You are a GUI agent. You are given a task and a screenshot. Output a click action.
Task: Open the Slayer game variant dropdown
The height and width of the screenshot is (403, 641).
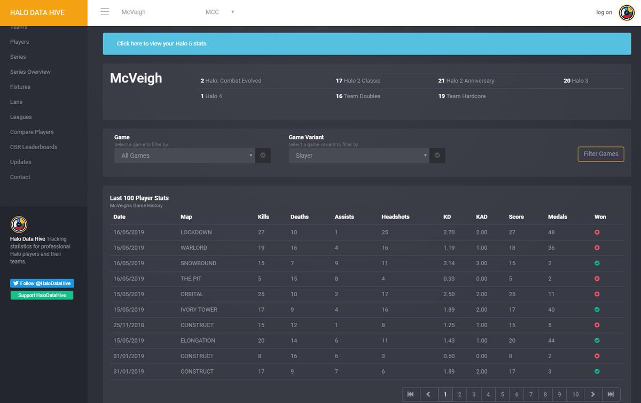pyautogui.click(x=359, y=156)
